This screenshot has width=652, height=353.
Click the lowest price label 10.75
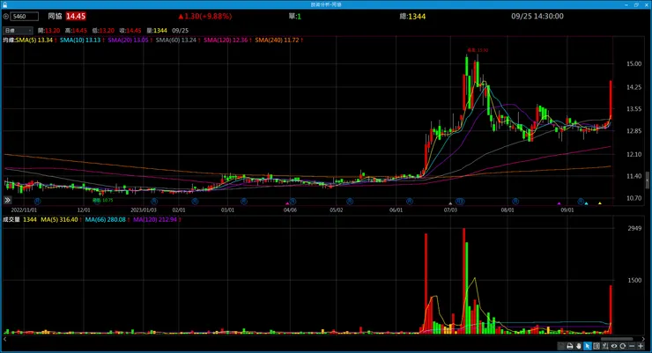pyautogui.click(x=102, y=200)
